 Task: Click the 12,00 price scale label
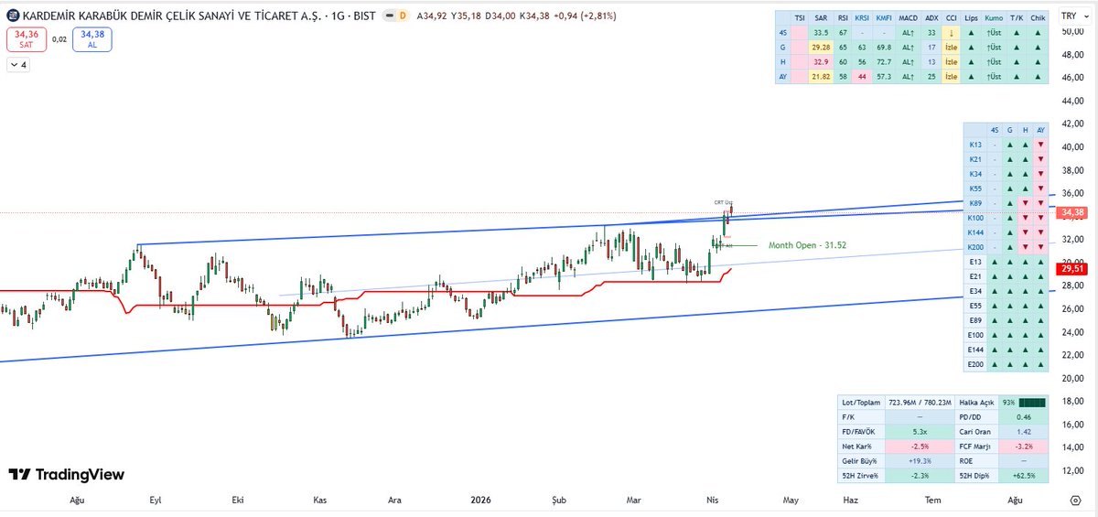pos(1071,470)
